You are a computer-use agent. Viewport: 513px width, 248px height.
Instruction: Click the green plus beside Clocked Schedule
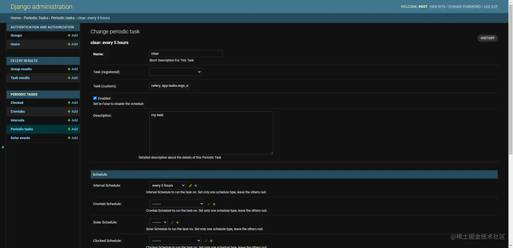click(x=211, y=241)
